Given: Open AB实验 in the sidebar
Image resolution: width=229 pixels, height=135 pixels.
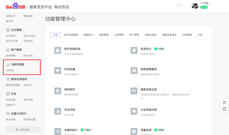Looking at the screenshot, I should pos(10,70).
